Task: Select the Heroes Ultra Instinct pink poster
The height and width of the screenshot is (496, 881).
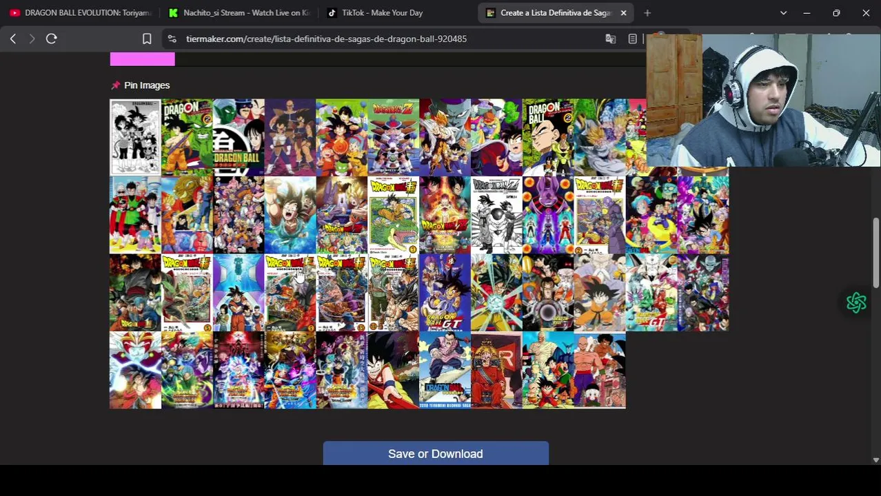Action: 239,371
